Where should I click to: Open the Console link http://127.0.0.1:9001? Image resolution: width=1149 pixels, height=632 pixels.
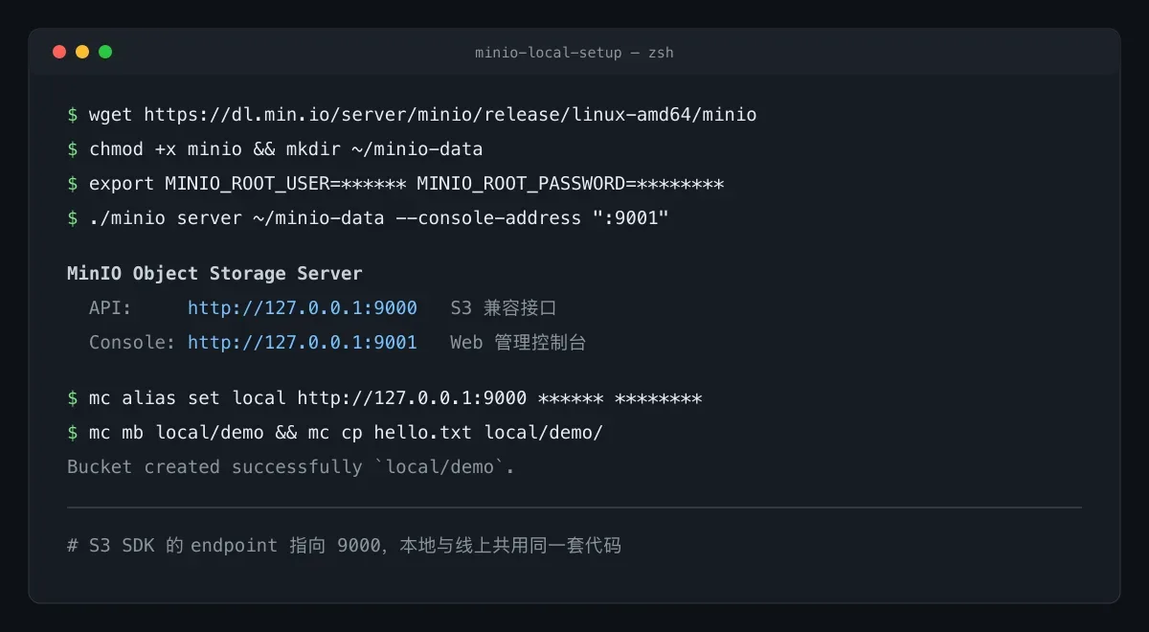[303, 343]
